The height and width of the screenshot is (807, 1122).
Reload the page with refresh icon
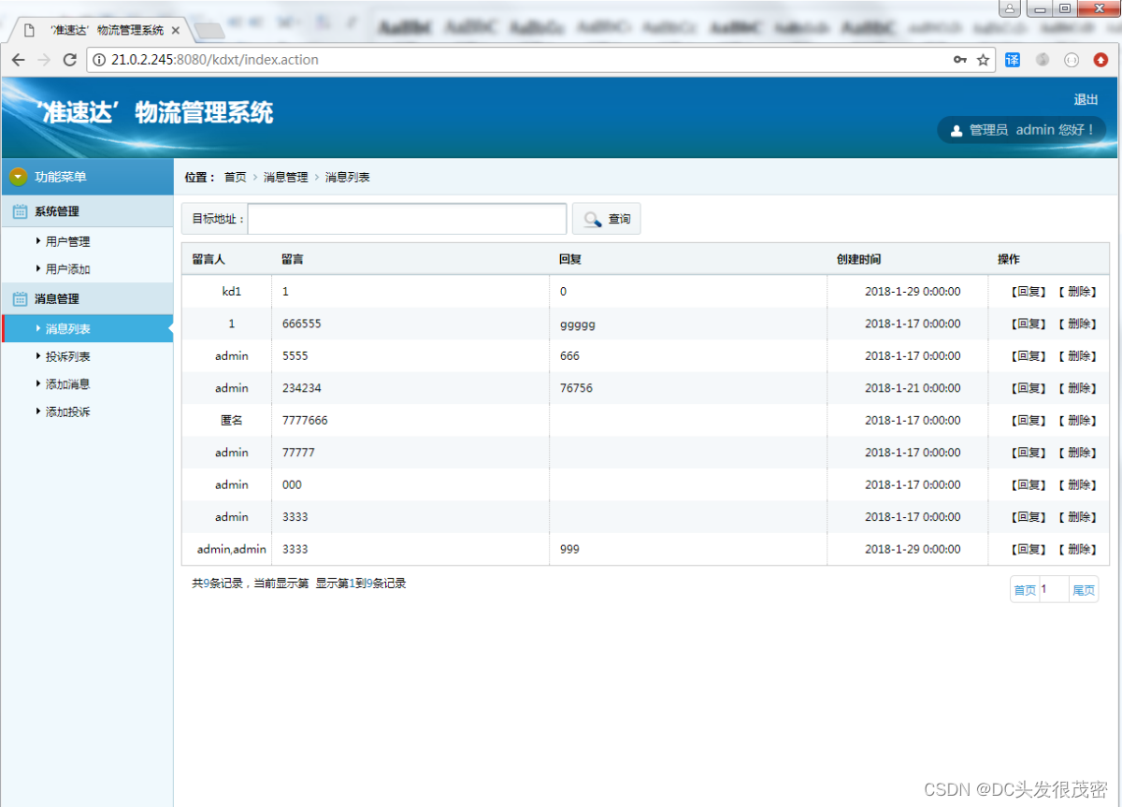point(69,60)
